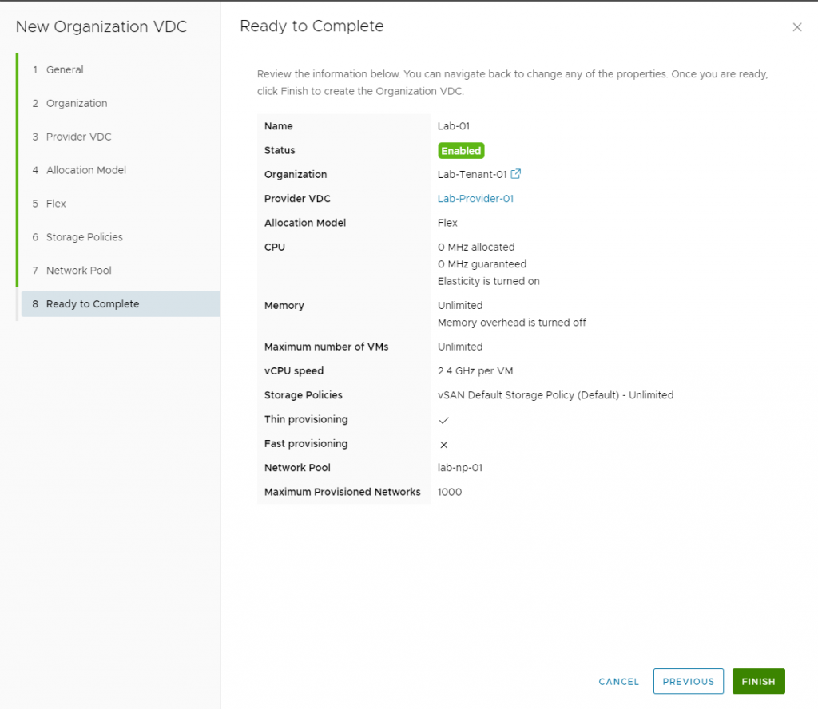818x709 pixels.
Task: Click the Name row label
Action: 279,126
